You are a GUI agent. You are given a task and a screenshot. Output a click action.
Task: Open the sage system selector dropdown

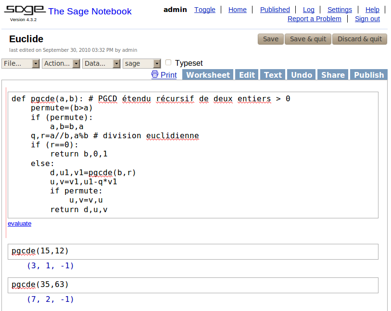142,63
